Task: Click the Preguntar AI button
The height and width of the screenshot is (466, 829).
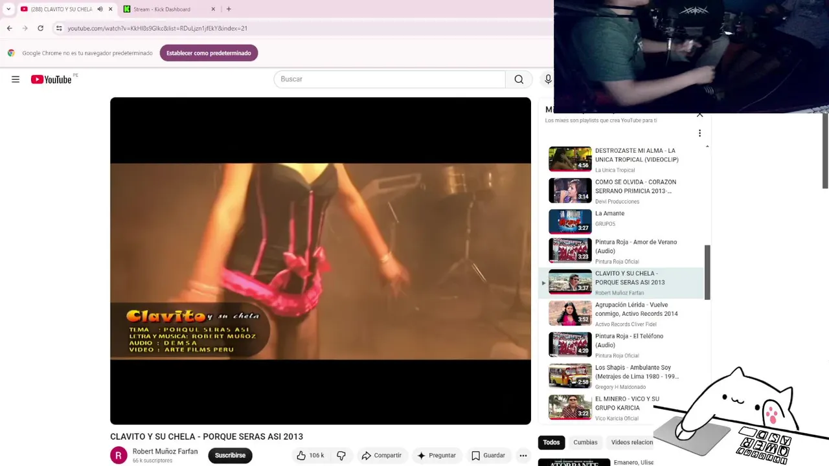Action: click(437, 456)
